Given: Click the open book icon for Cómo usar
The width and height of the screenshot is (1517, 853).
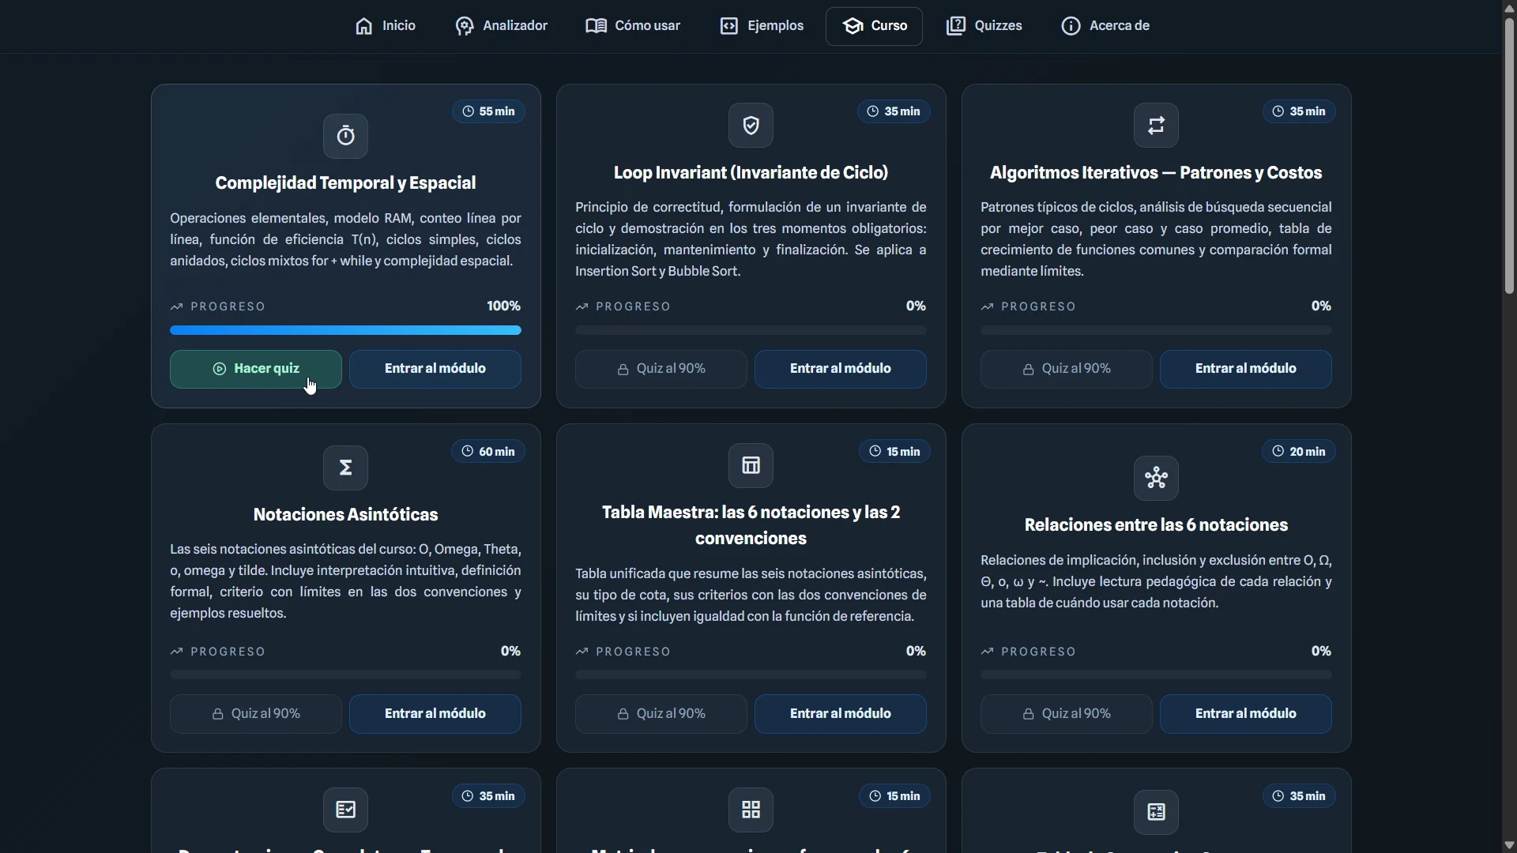Looking at the screenshot, I should pyautogui.click(x=596, y=26).
